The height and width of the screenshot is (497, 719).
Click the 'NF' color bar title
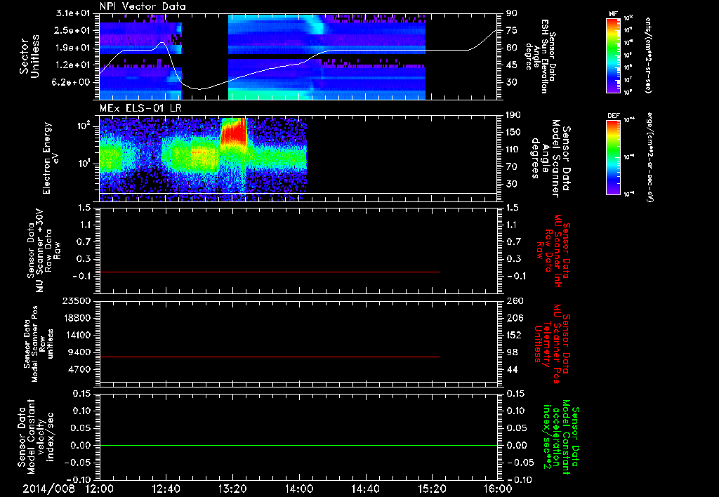[x=613, y=14]
